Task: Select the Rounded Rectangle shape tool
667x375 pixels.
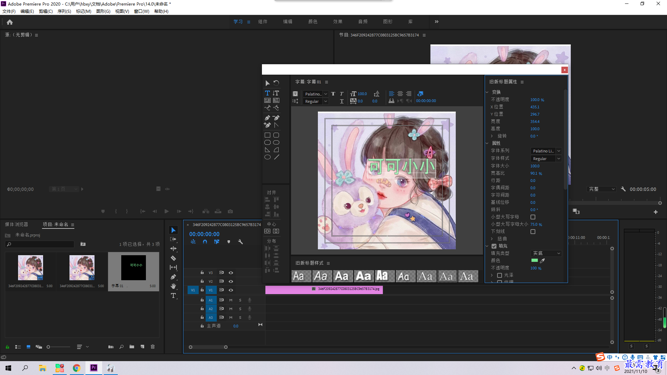Action: point(276,135)
